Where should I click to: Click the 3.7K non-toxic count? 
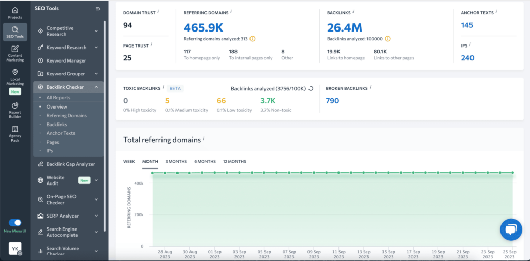pos(268,101)
